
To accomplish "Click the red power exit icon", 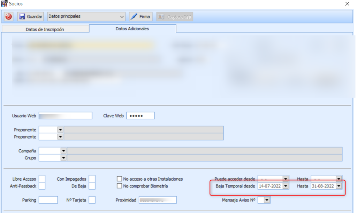I will [9, 16].
